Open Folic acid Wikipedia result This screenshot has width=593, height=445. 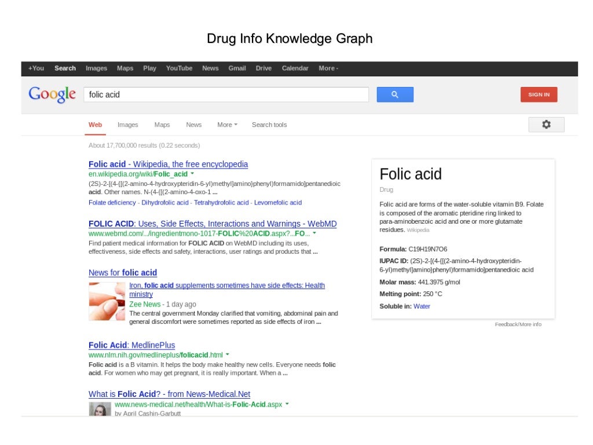pyautogui.click(x=169, y=164)
